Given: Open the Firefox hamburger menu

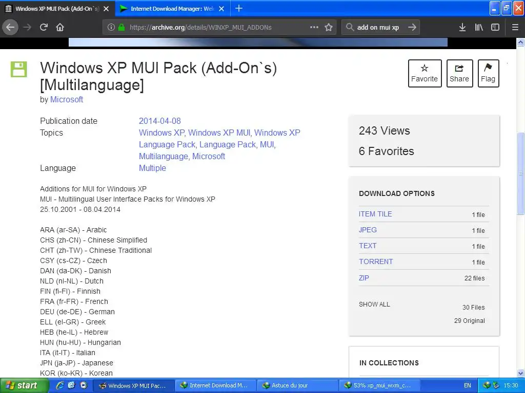Looking at the screenshot, I should pyautogui.click(x=515, y=28).
